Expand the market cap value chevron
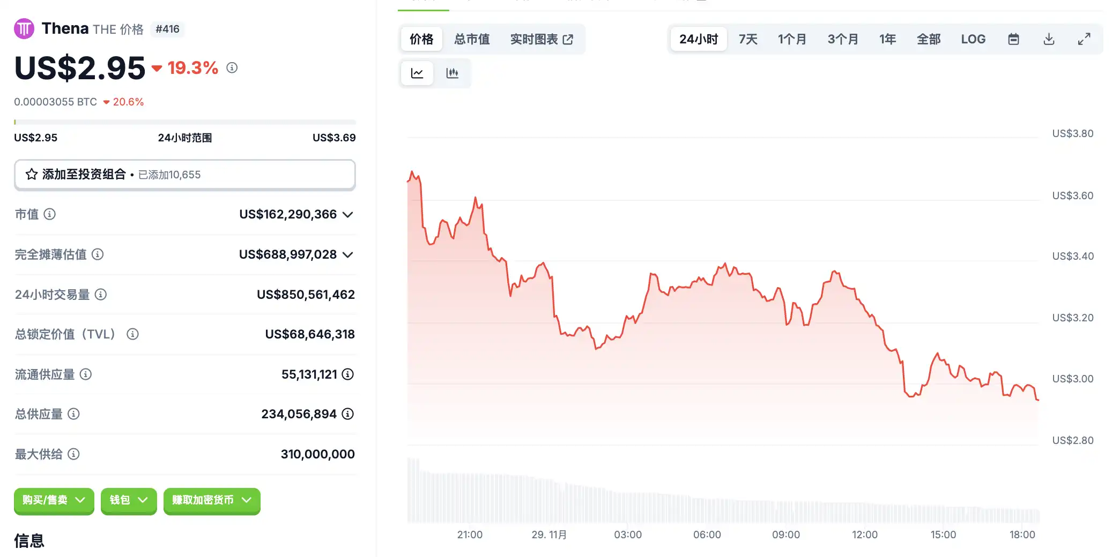 [348, 215]
